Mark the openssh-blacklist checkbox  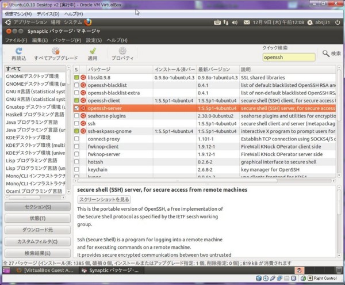click(76, 85)
